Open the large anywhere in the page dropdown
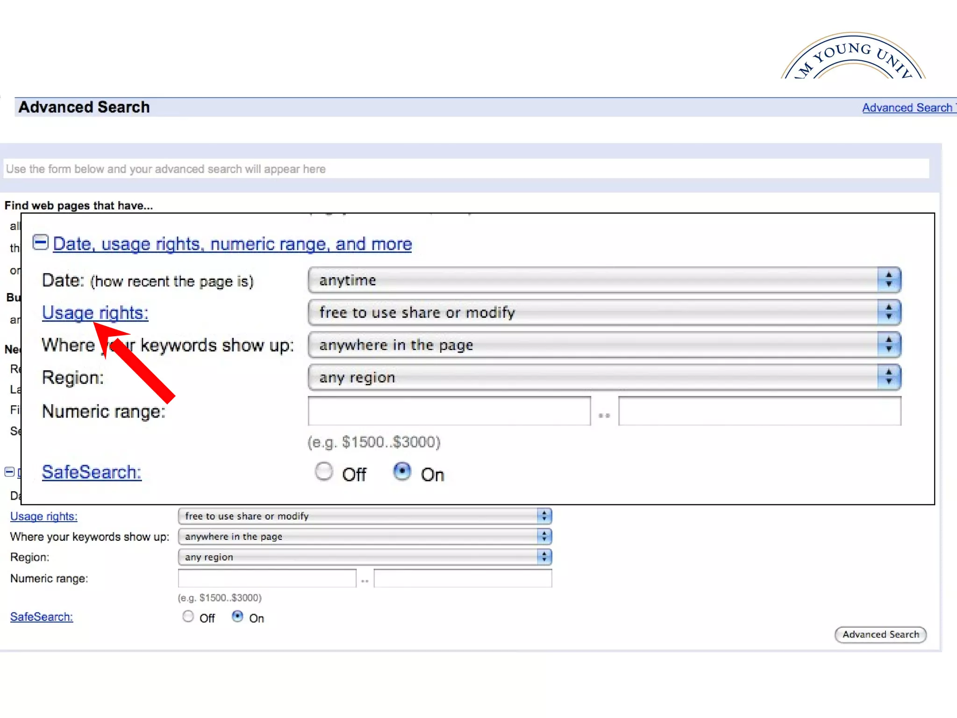The height and width of the screenshot is (718, 957). pyautogui.click(x=604, y=345)
